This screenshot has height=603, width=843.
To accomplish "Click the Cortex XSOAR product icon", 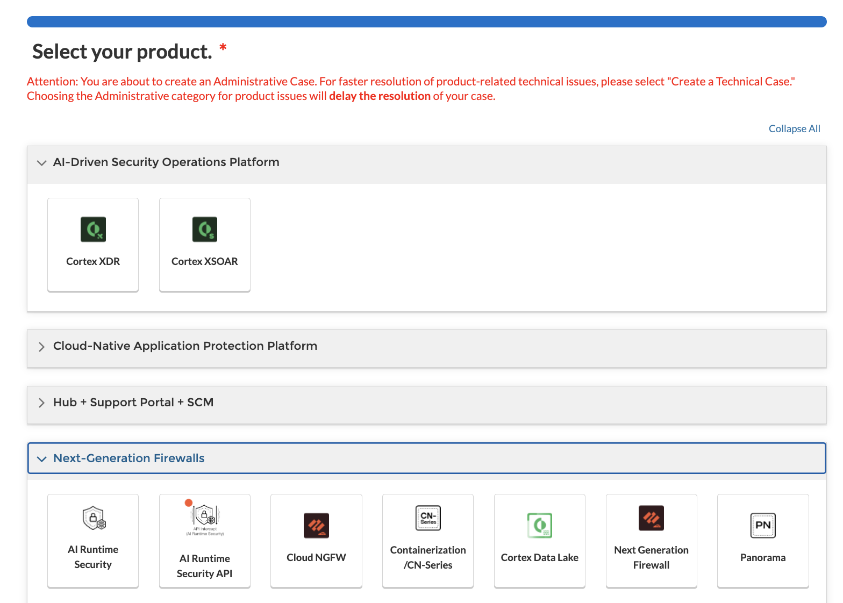I will point(205,229).
